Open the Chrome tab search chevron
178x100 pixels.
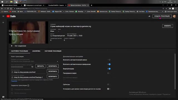(163, 5)
